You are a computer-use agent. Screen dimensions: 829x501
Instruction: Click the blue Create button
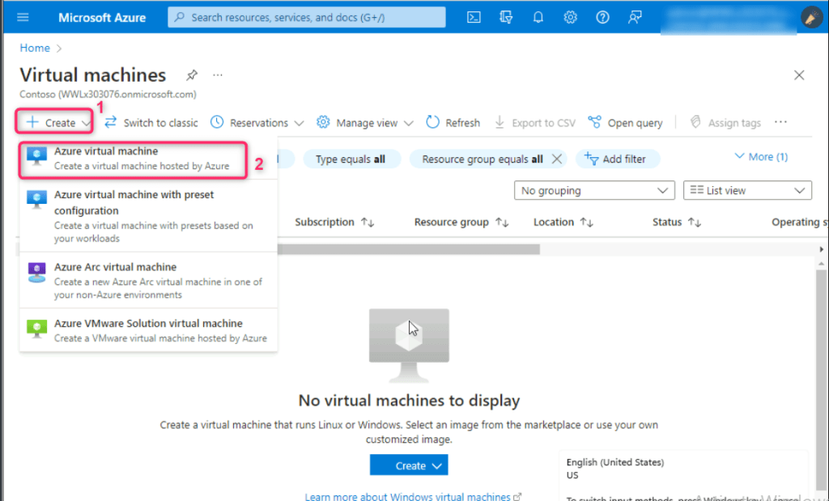click(x=408, y=465)
